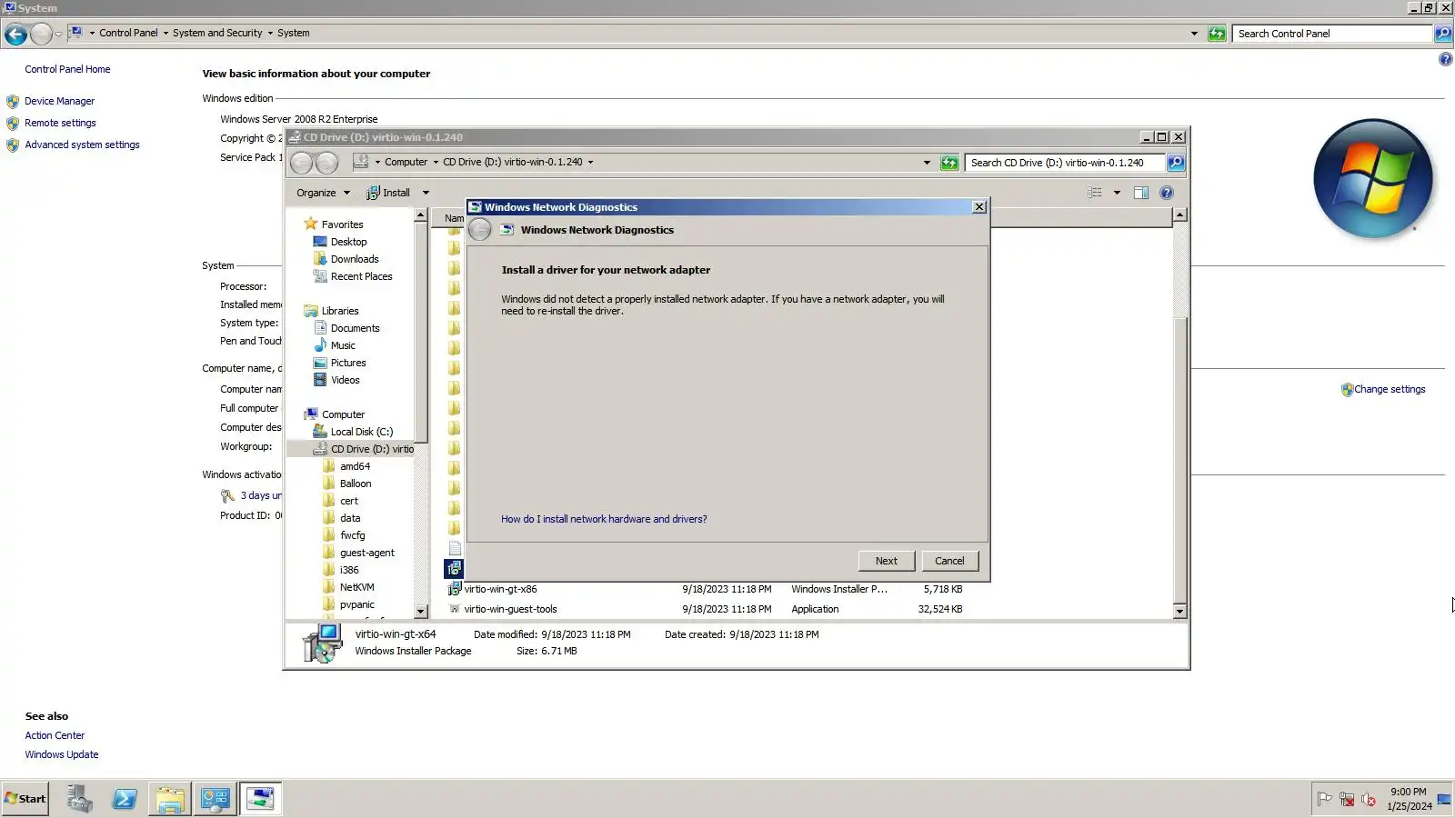Click the Search CD Drive magnifier icon

[1176, 163]
